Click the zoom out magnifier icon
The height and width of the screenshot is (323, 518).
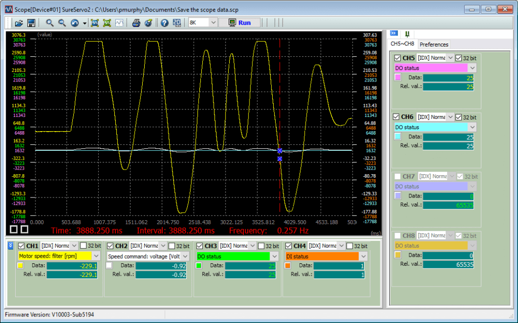(x=62, y=23)
